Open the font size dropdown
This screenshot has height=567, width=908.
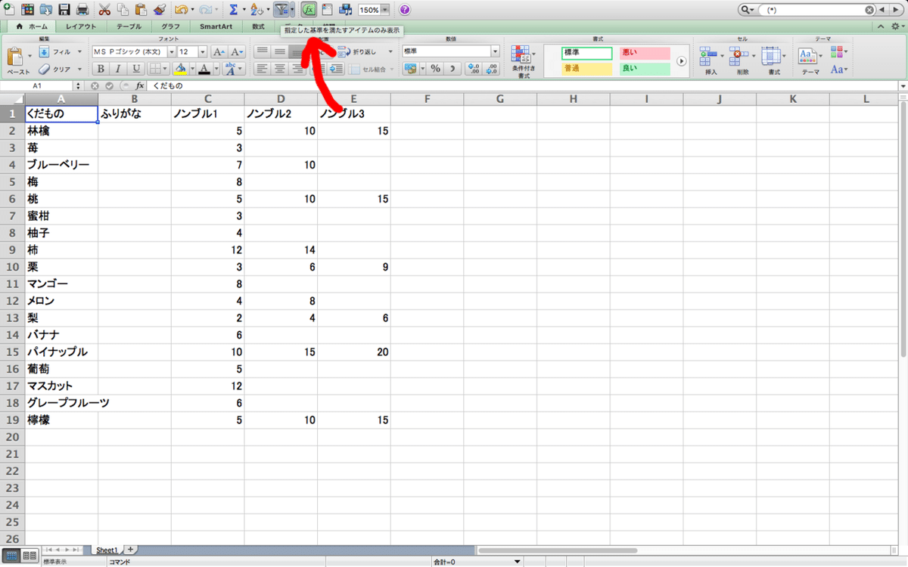(203, 51)
